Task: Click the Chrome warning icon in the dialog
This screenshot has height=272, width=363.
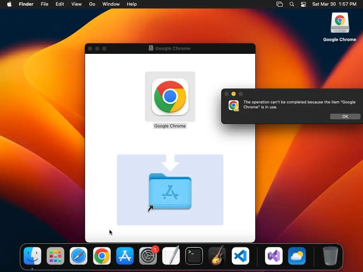Action: click(234, 106)
